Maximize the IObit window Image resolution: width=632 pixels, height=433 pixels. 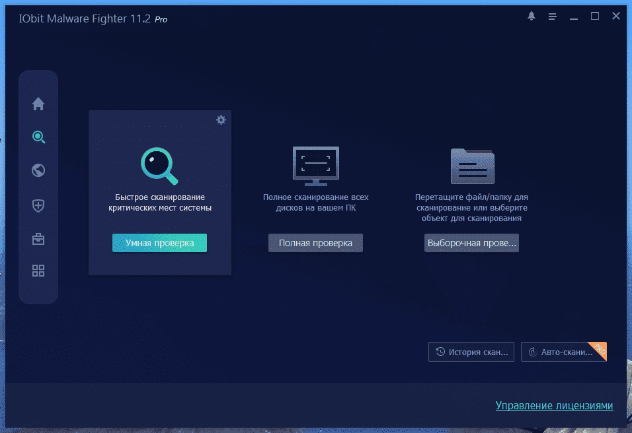(595, 16)
